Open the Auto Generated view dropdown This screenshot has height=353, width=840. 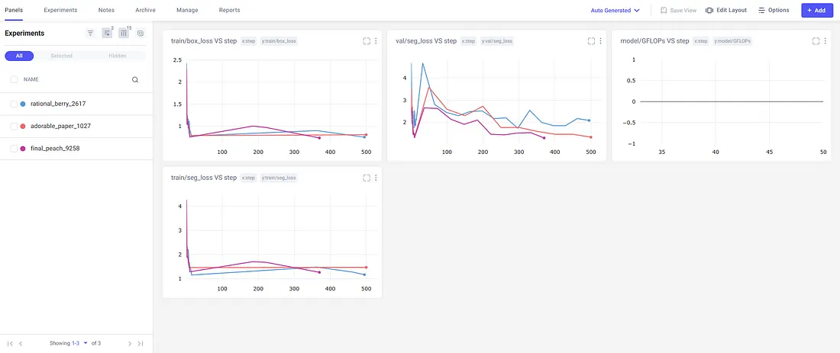615,10
